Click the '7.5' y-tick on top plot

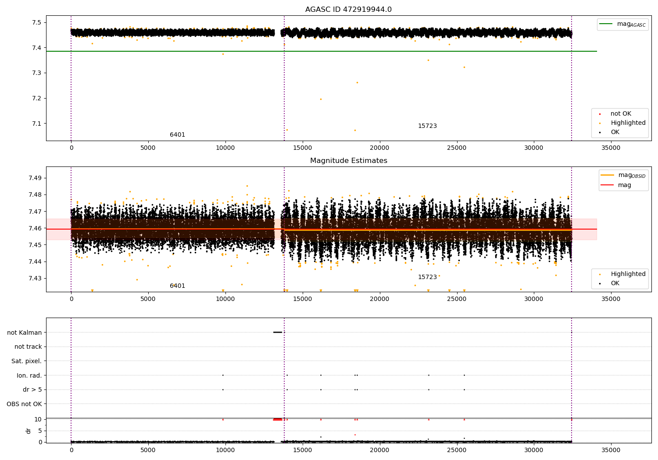tap(36, 22)
